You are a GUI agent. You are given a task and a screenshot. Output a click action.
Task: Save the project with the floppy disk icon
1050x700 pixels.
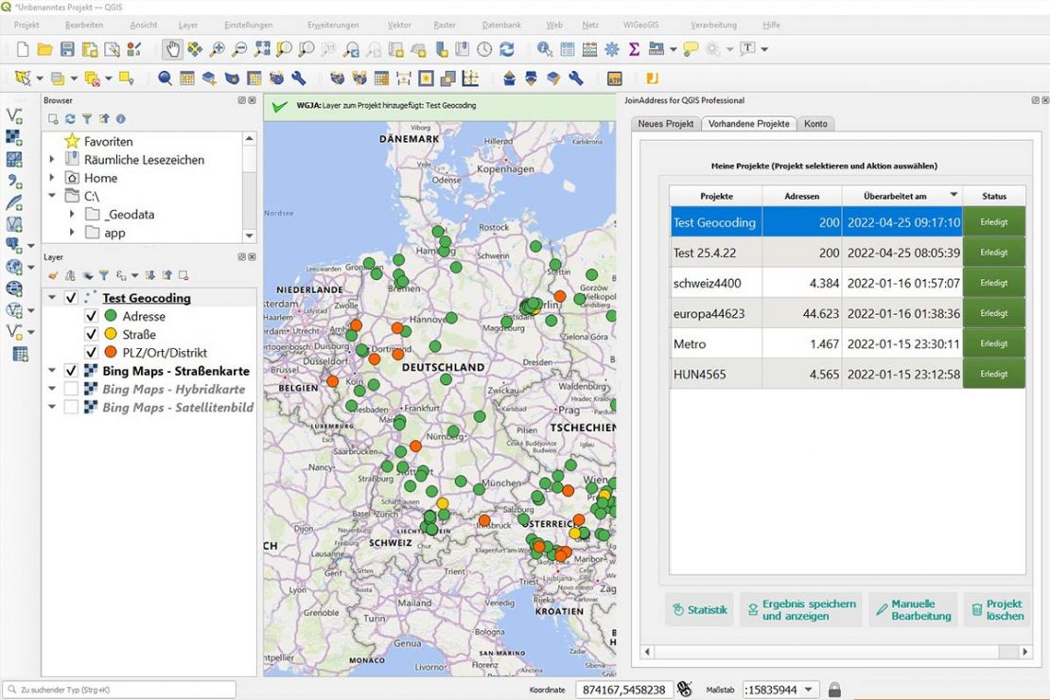coord(67,49)
